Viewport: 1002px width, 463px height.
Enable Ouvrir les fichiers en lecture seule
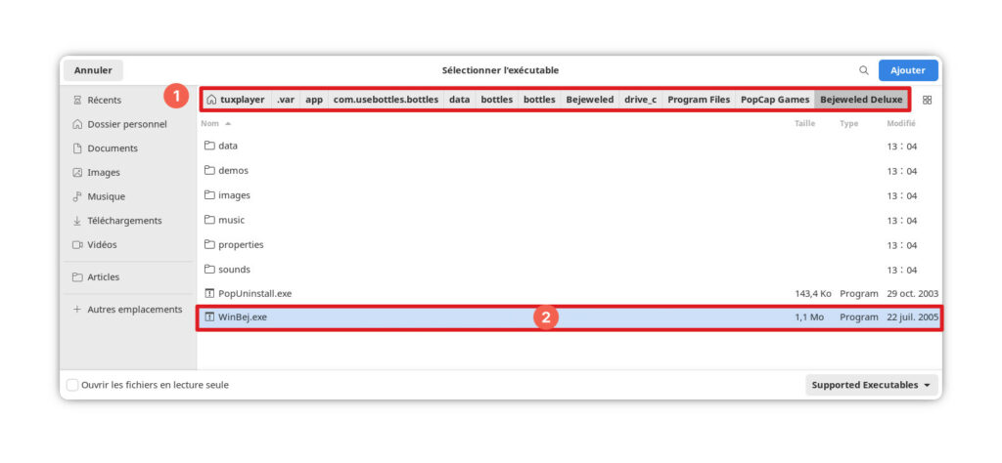pyautogui.click(x=72, y=385)
